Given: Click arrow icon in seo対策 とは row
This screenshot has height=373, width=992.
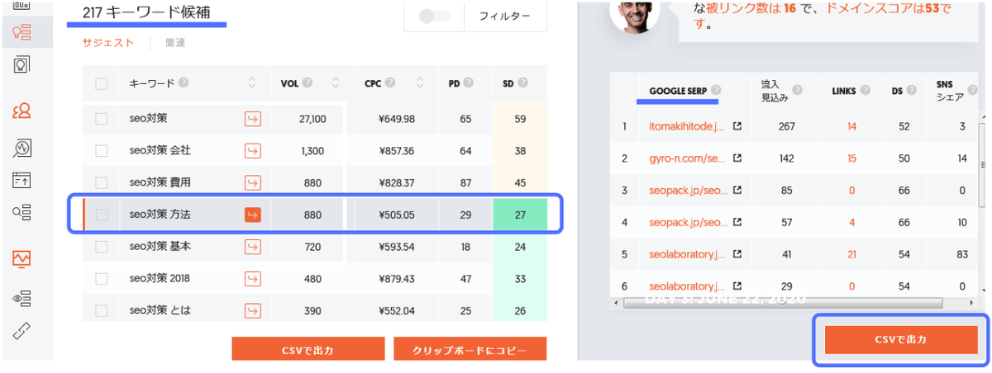Looking at the screenshot, I should [x=252, y=311].
